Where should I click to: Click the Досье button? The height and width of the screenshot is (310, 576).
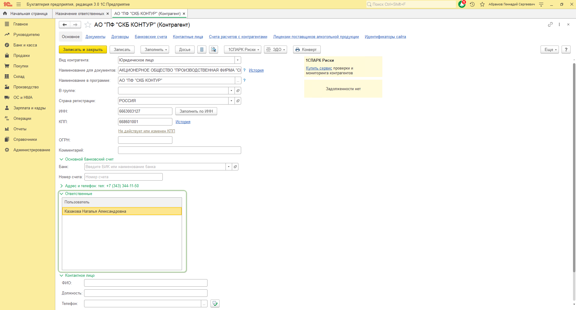pos(185,50)
